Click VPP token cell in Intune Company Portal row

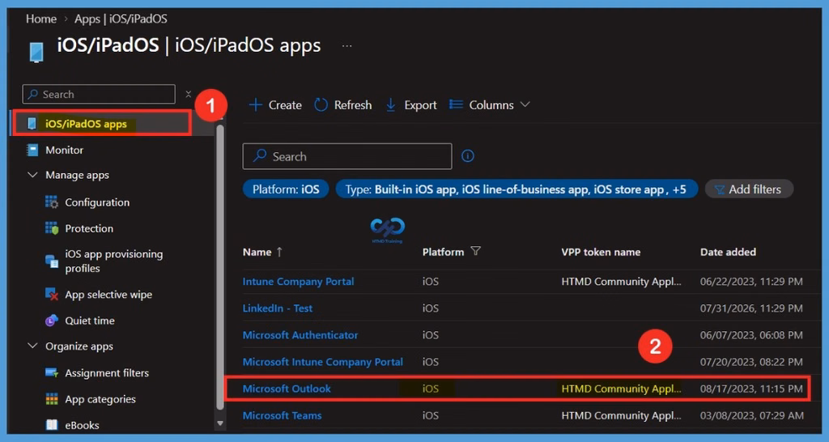(x=621, y=281)
